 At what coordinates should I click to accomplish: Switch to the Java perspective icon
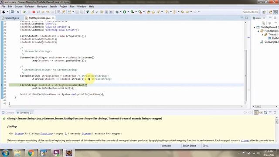pyautogui.click(x=270, y=12)
